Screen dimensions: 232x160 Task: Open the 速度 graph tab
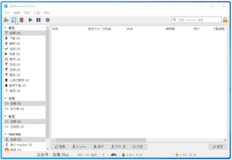218,147
